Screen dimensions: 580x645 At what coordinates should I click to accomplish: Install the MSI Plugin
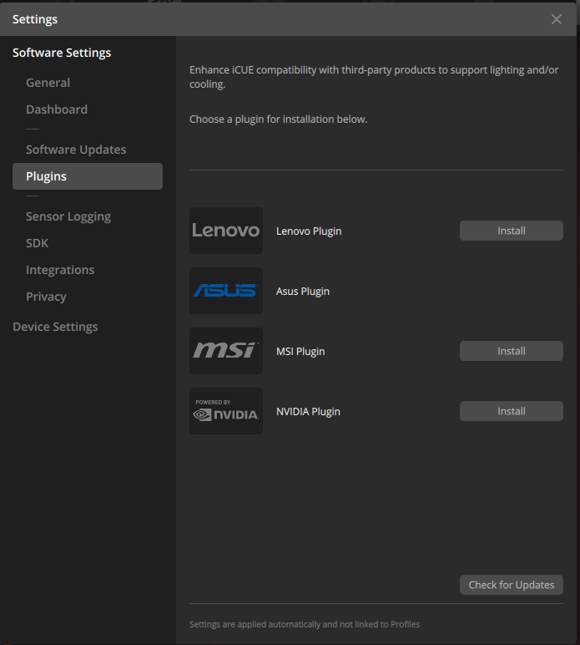tap(511, 351)
